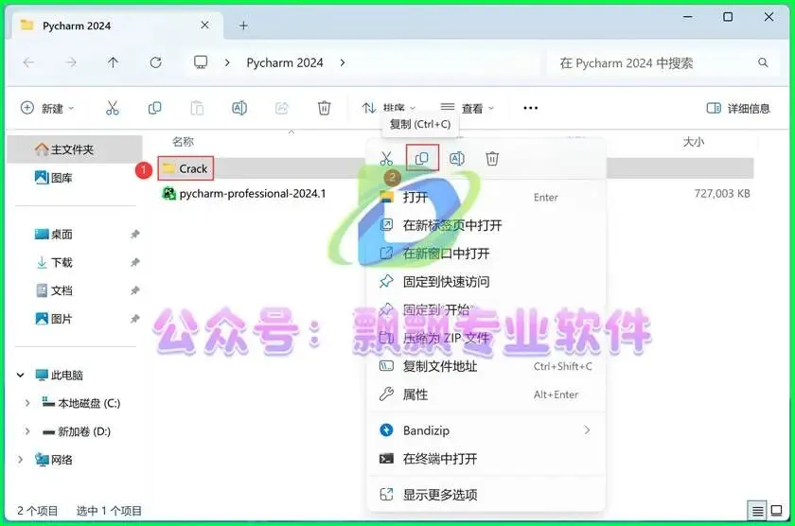Click the PC monitor icon in address bar
Image resolution: width=795 pixels, height=526 pixels.
(x=201, y=62)
